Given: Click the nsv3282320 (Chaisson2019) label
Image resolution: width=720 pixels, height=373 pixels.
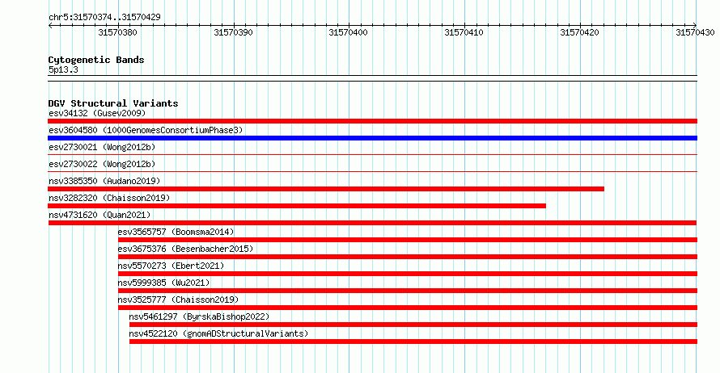Looking at the screenshot, I should coord(109,198).
